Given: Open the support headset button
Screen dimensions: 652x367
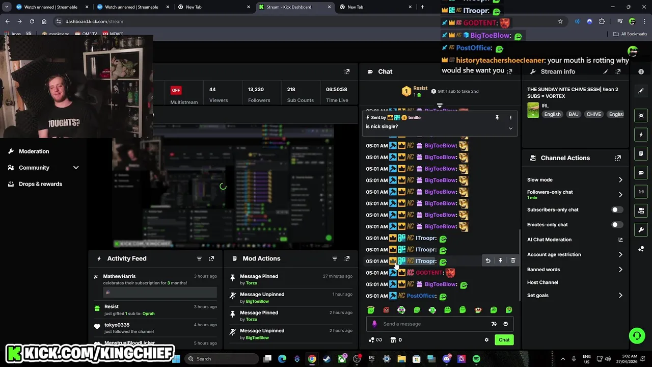Looking at the screenshot, I should tap(637, 335).
